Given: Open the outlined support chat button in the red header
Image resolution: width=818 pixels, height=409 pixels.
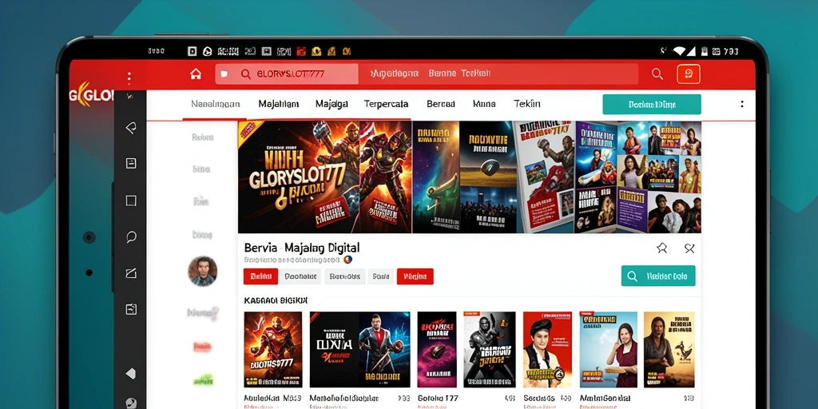Looking at the screenshot, I should [x=689, y=74].
